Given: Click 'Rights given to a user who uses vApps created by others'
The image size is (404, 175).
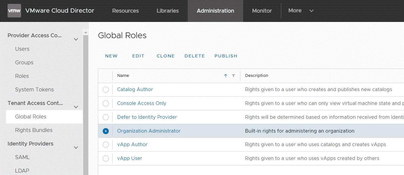Looking at the screenshot, I should [312, 158].
